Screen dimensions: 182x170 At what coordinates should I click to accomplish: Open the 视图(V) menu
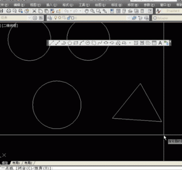tap(35, 5)
